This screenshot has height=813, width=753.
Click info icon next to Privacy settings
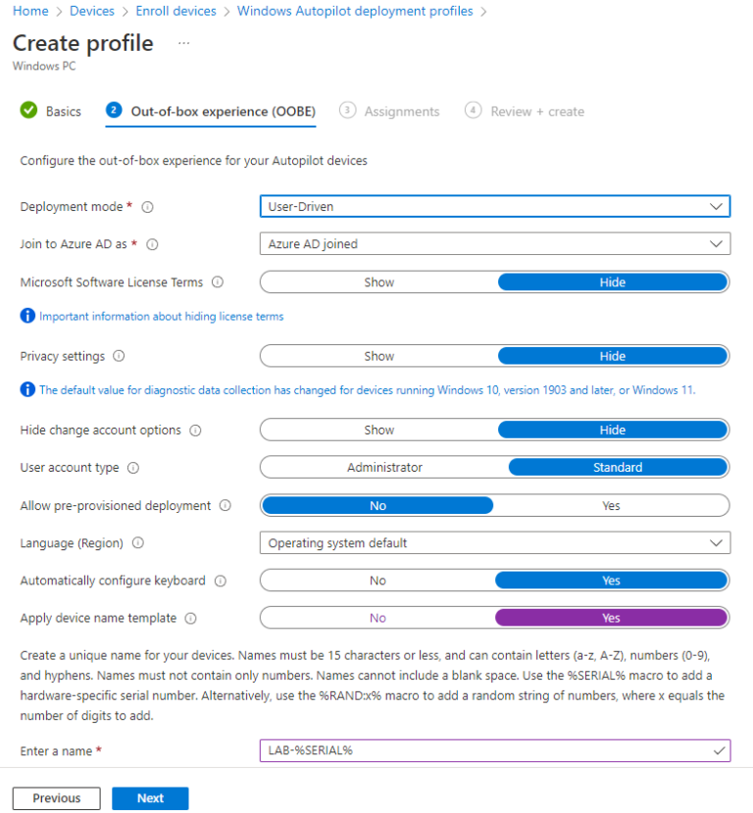[x=119, y=357]
